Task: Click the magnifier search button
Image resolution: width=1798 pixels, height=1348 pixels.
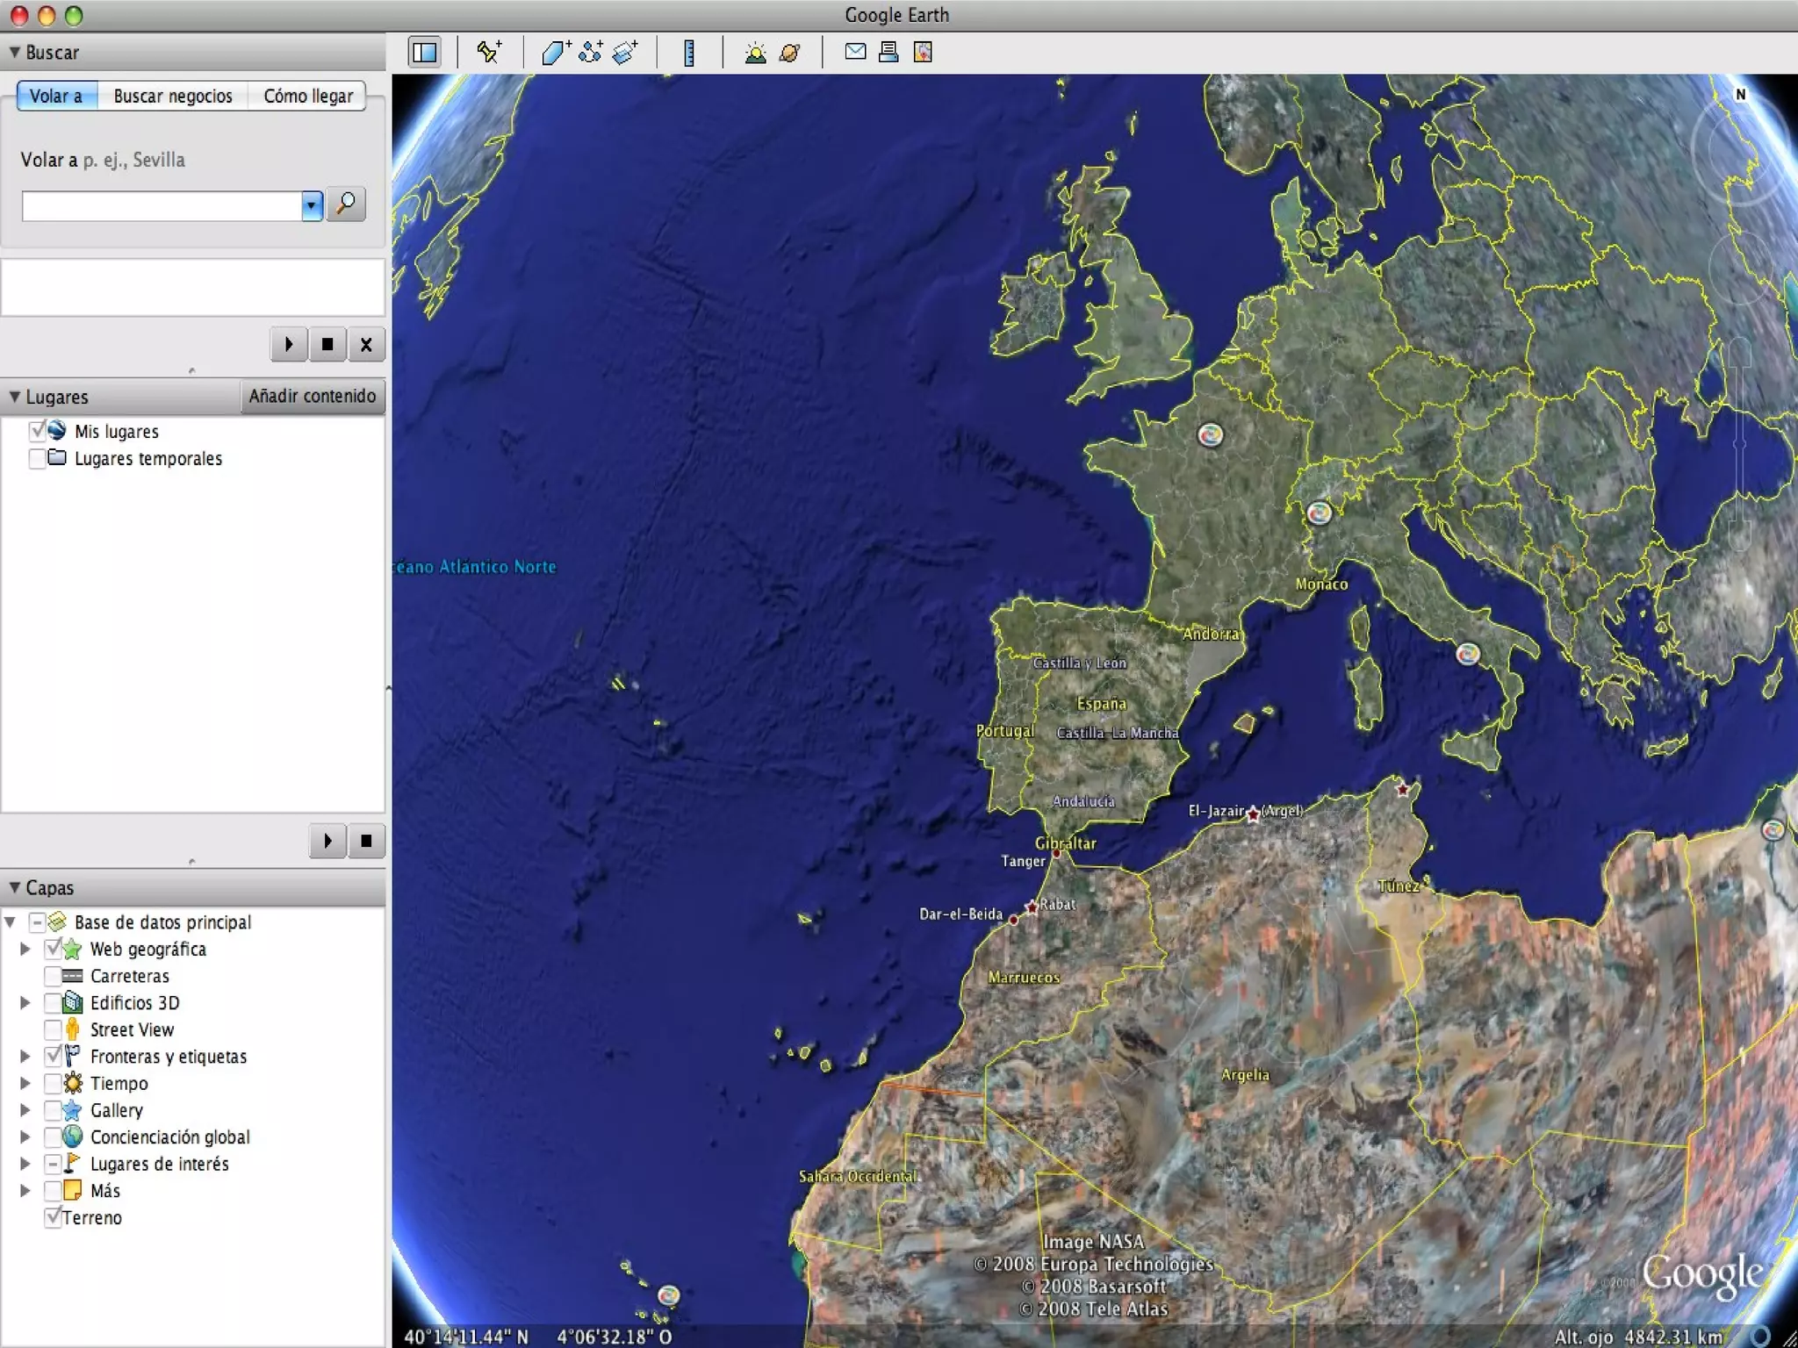Action: (x=346, y=204)
